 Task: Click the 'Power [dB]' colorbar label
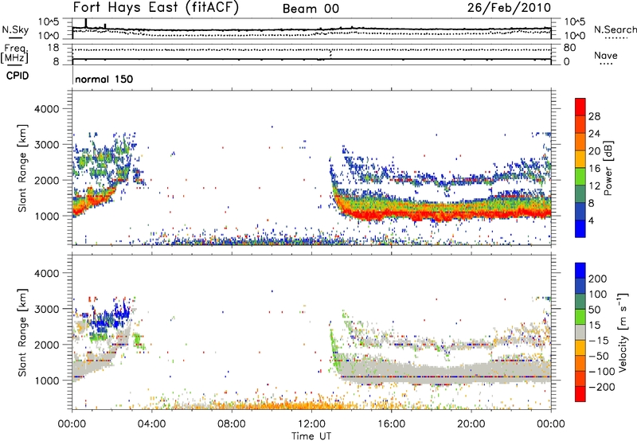click(608, 168)
